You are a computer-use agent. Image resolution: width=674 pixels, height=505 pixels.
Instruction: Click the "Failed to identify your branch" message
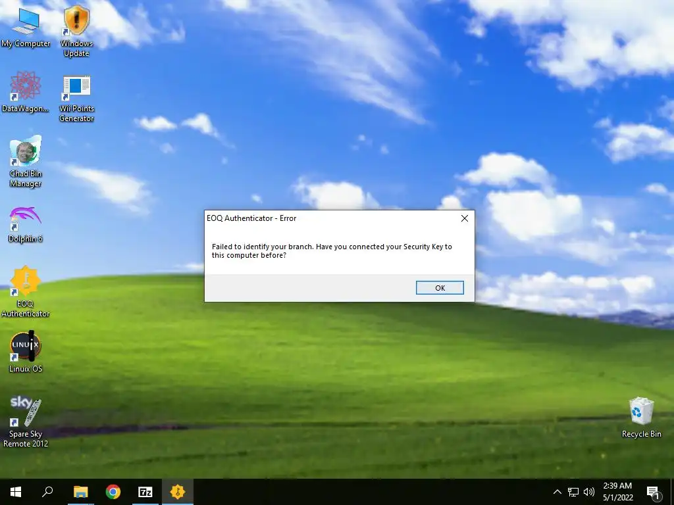tap(332, 251)
